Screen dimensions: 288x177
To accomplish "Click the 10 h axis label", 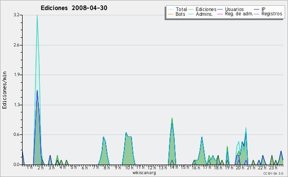I will [x=129, y=167].
